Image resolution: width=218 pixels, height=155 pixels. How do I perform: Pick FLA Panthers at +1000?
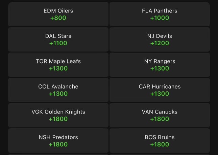click(x=160, y=14)
